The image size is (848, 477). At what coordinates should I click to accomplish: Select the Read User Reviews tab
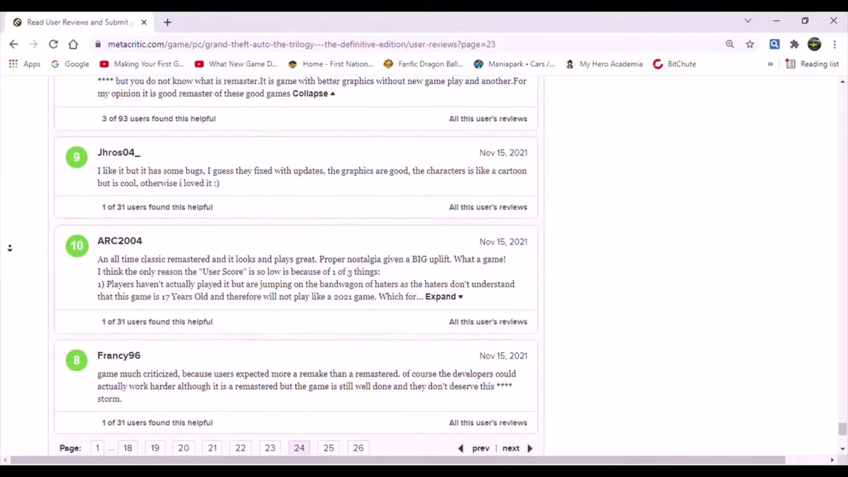pyautogui.click(x=79, y=22)
